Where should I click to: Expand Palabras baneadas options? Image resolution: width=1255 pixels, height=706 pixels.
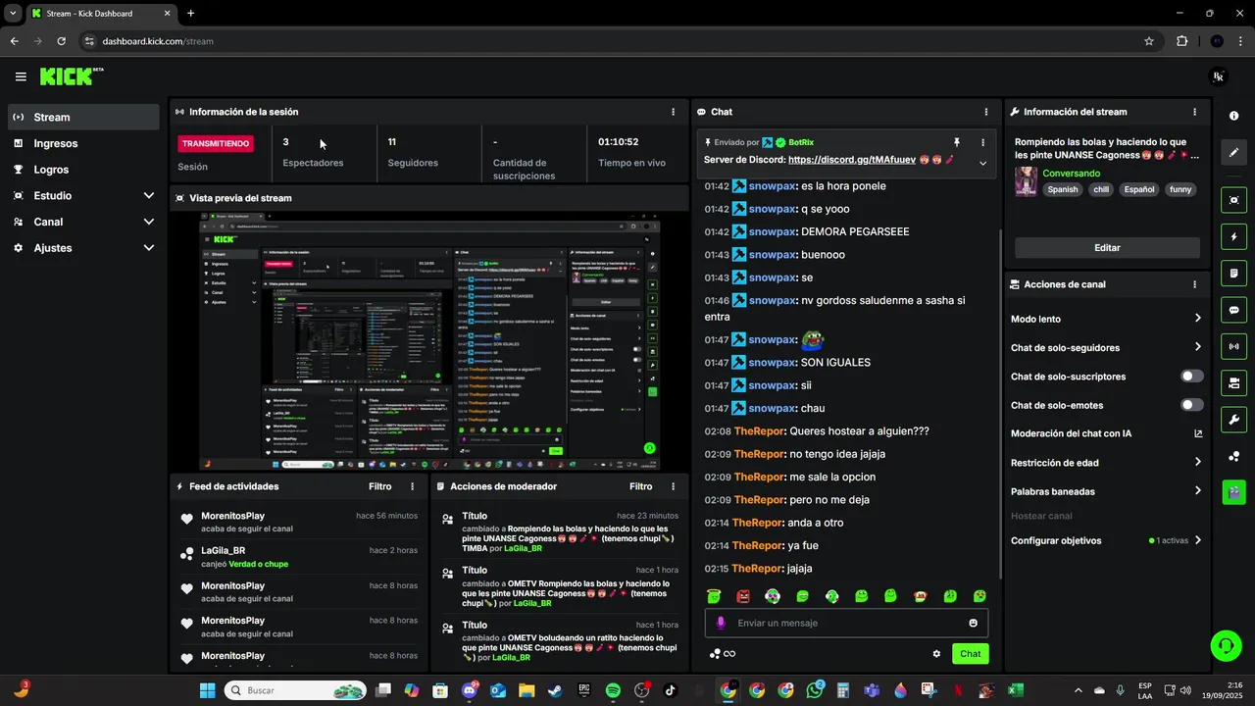(x=1197, y=491)
